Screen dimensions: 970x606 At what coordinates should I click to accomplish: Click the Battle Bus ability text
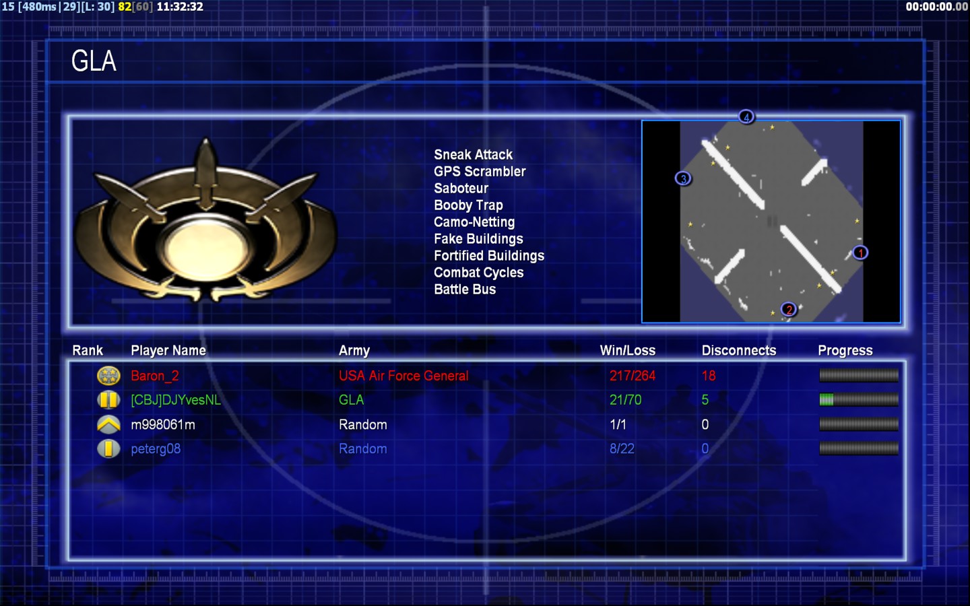coord(465,290)
